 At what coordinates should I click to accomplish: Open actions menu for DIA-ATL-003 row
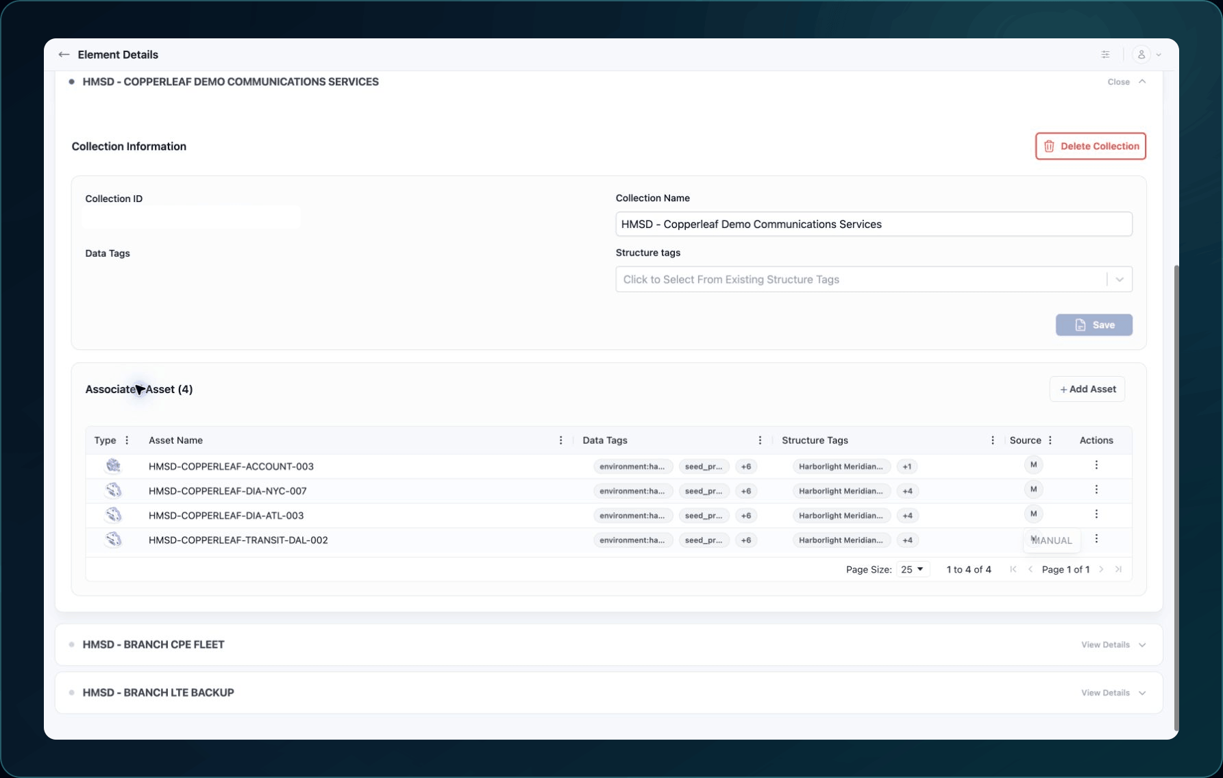tap(1096, 514)
